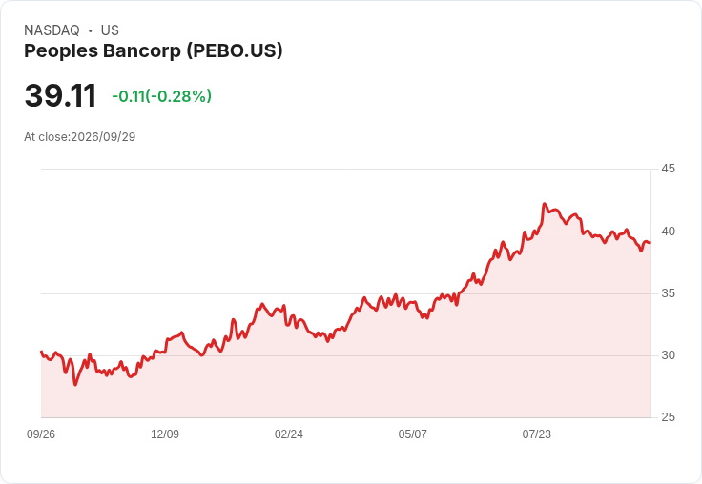Click the 12/09 date axis label
The width and height of the screenshot is (702, 484).
165,434
